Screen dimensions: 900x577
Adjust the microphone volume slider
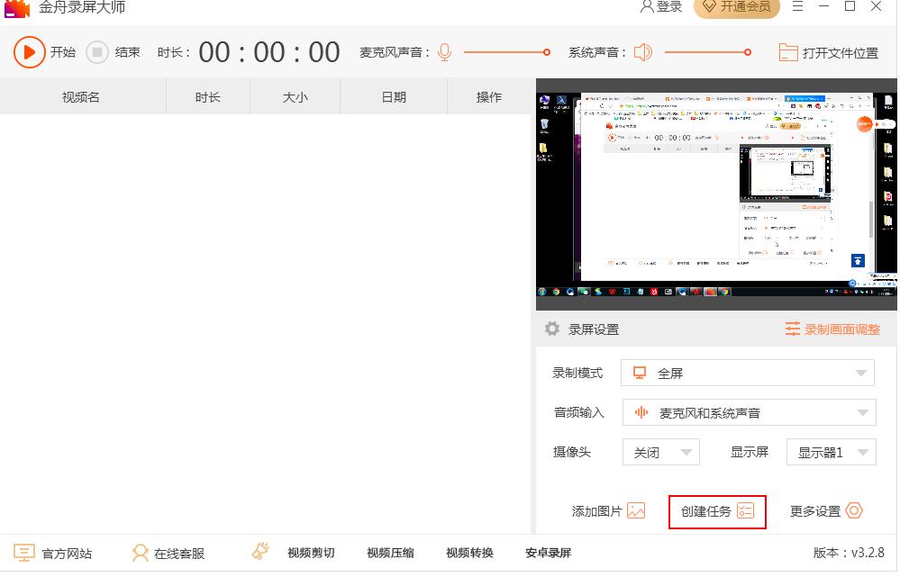click(546, 52)
